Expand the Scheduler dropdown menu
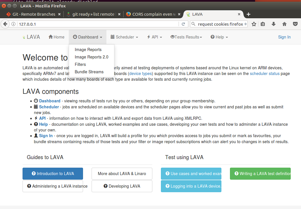Viewport: 301px width, 209px height. coord(124,37)
